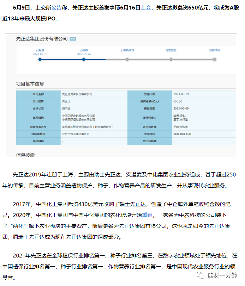Click the 已问询 timeline step dot

(84, 60)
